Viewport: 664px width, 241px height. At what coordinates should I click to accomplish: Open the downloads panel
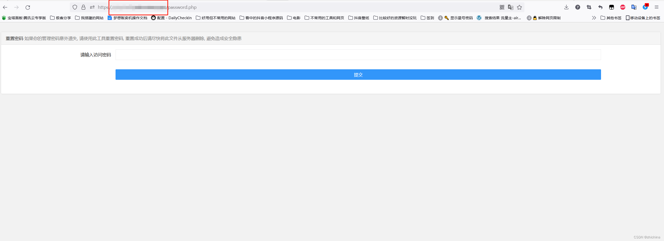566,7
